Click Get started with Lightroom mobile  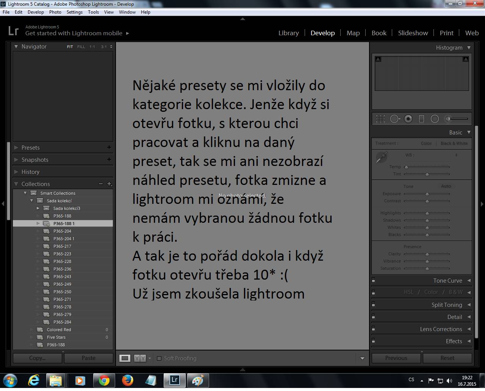coord(77,33)
